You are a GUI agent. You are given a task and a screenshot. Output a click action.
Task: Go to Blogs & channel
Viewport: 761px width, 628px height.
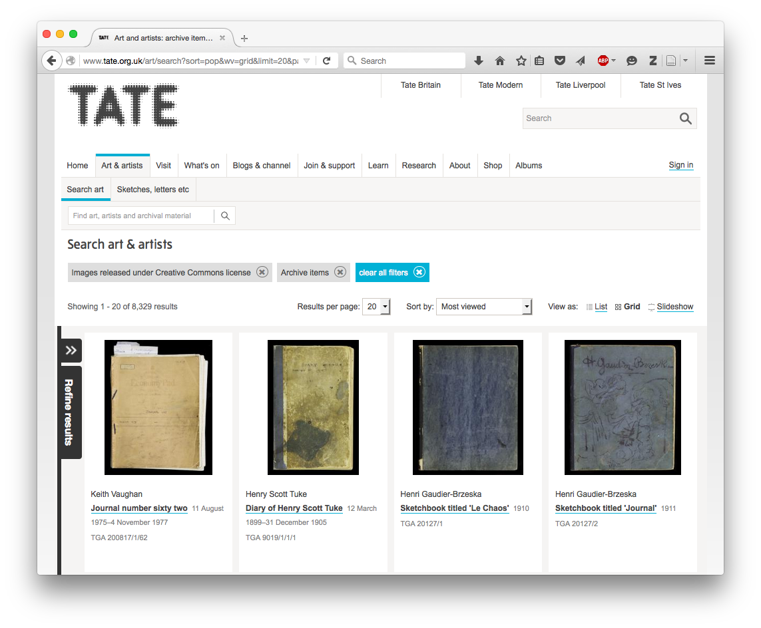262,166
